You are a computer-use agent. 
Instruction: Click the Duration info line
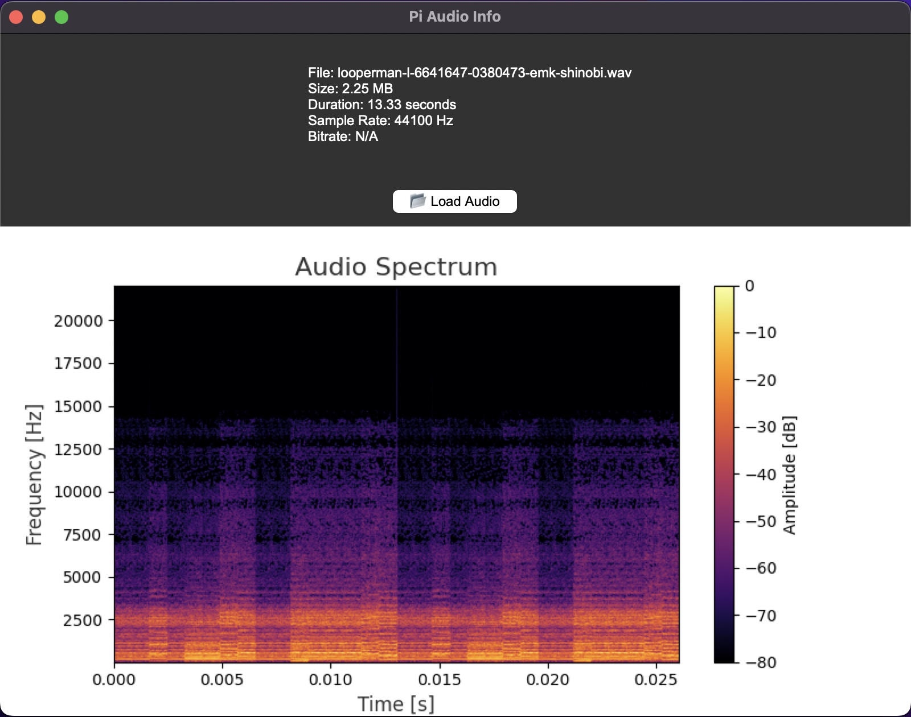[x=381, y=105]
